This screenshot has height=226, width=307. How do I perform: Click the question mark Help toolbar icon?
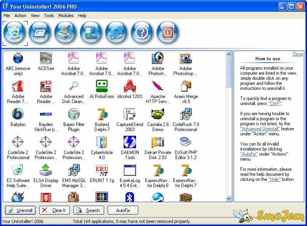pyautogui.click(x=142, y=33)
